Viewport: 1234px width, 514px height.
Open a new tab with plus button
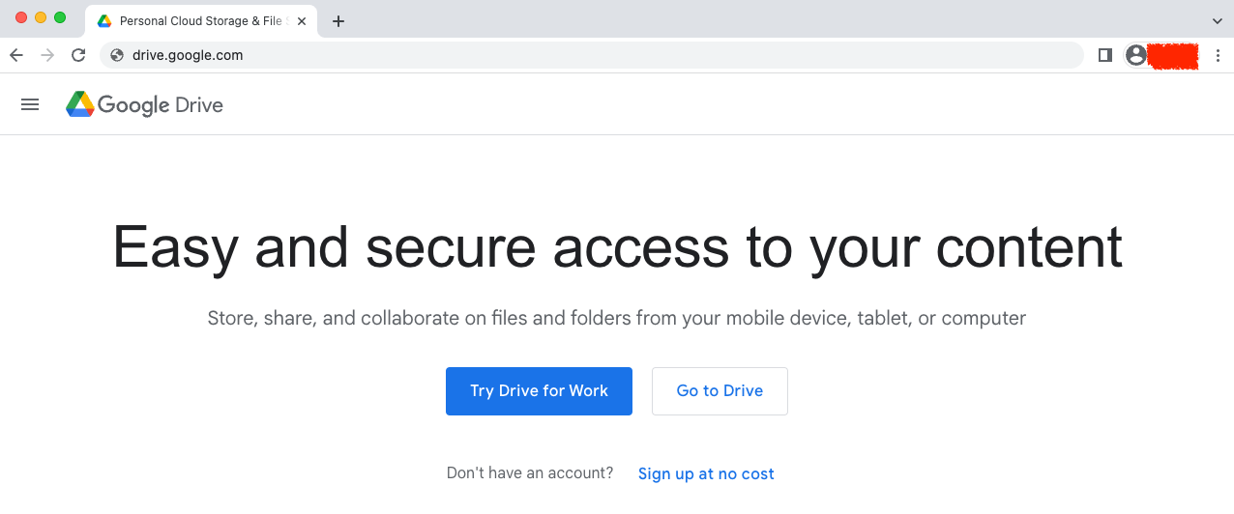(338, 21)
